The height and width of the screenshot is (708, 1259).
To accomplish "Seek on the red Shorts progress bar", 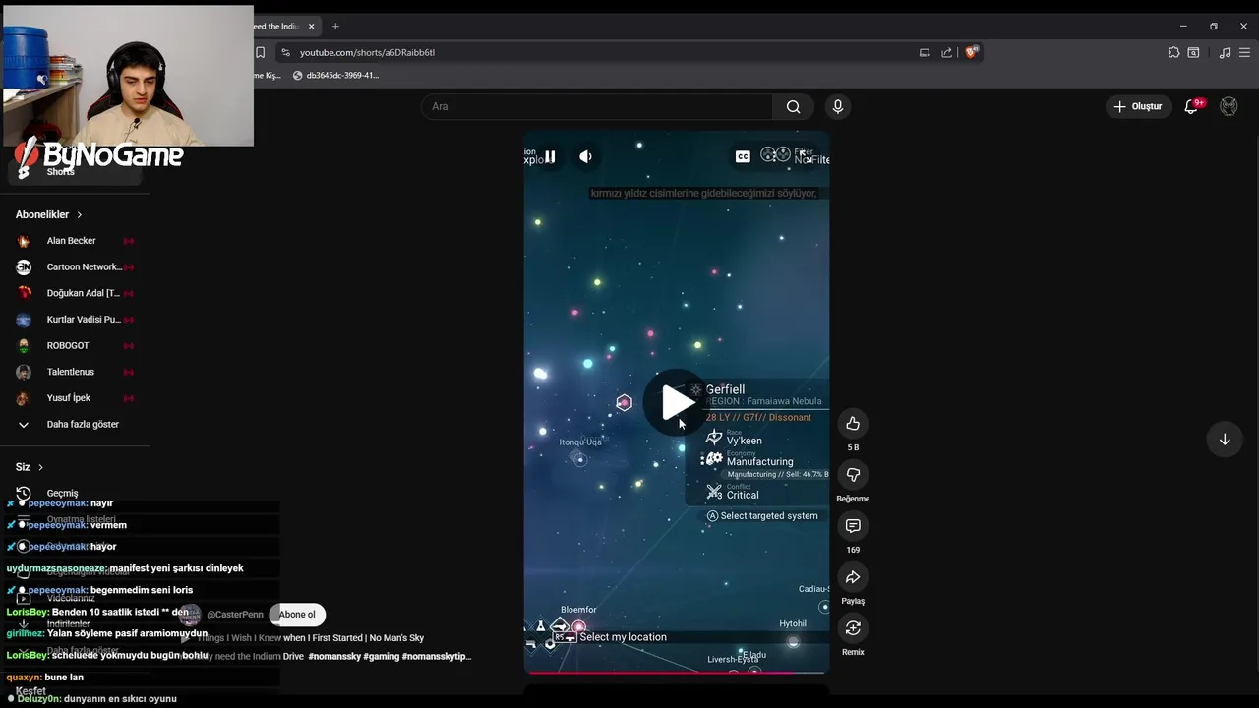I will 676,673.
